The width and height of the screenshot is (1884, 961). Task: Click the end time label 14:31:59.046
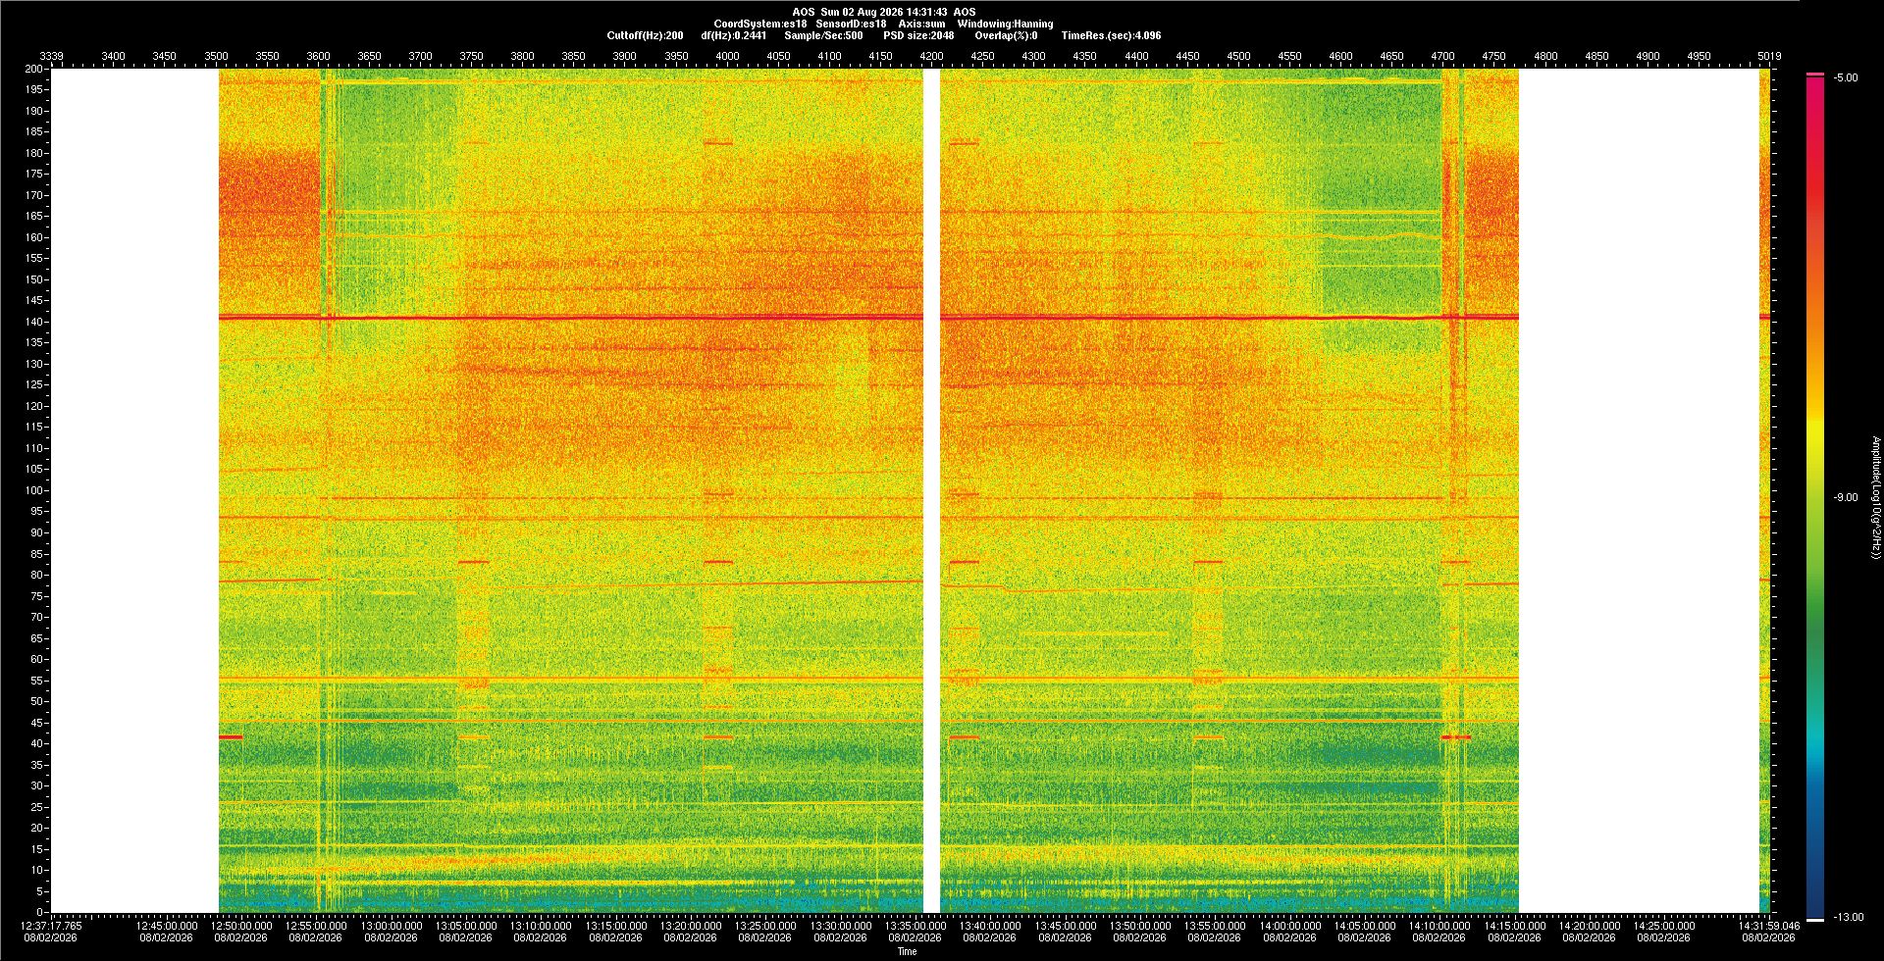(1769, 925)
